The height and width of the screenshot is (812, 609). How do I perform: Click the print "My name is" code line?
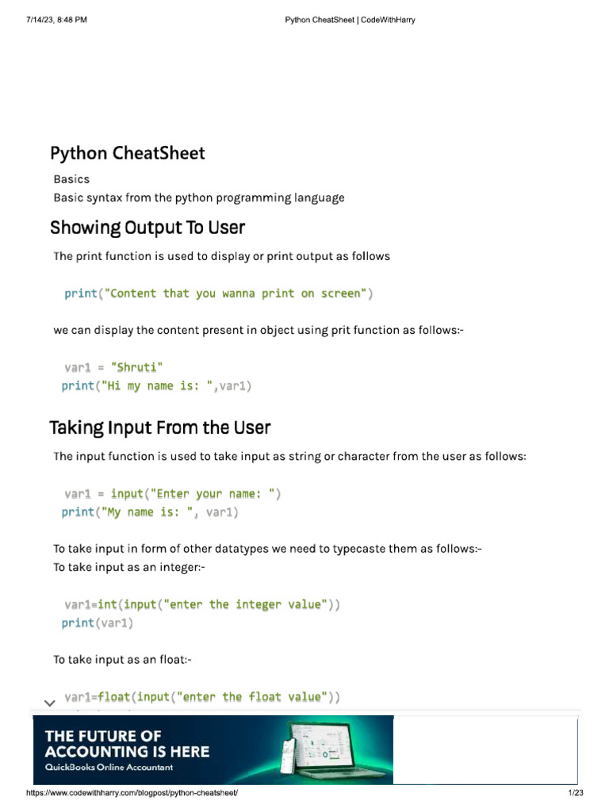tap(149, 512)
